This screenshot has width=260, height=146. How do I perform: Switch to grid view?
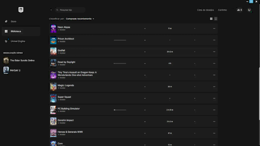[x=211, y=19]
